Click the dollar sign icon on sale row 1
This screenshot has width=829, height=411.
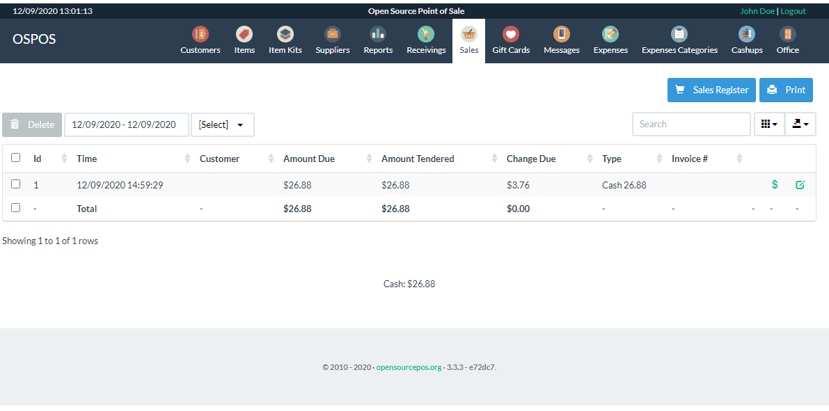pyautogui.click(x=775, y=184)
